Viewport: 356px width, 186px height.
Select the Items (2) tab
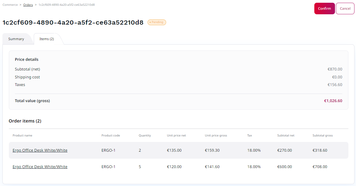pyautogui.click(x=47, y=39)
